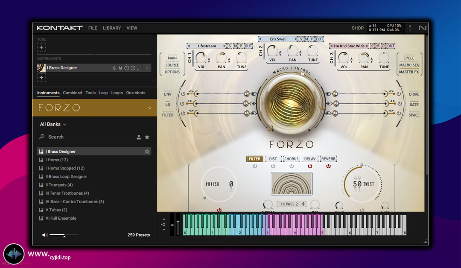Select next CH 1 Lifestream source
Screen dimensions: 461x268
point(225,46)
